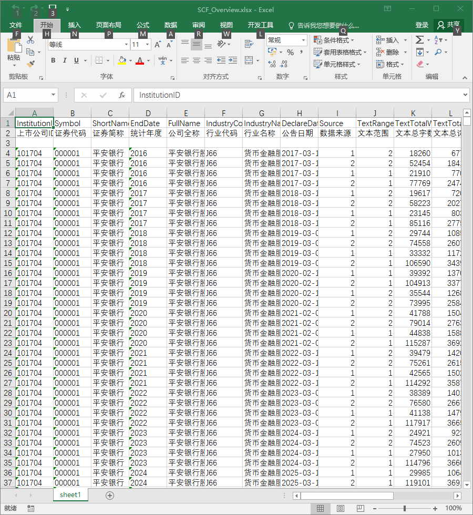Screen dimensions: 473x515
Task: Toggle Italic formatting
Action: click(65, 60)
